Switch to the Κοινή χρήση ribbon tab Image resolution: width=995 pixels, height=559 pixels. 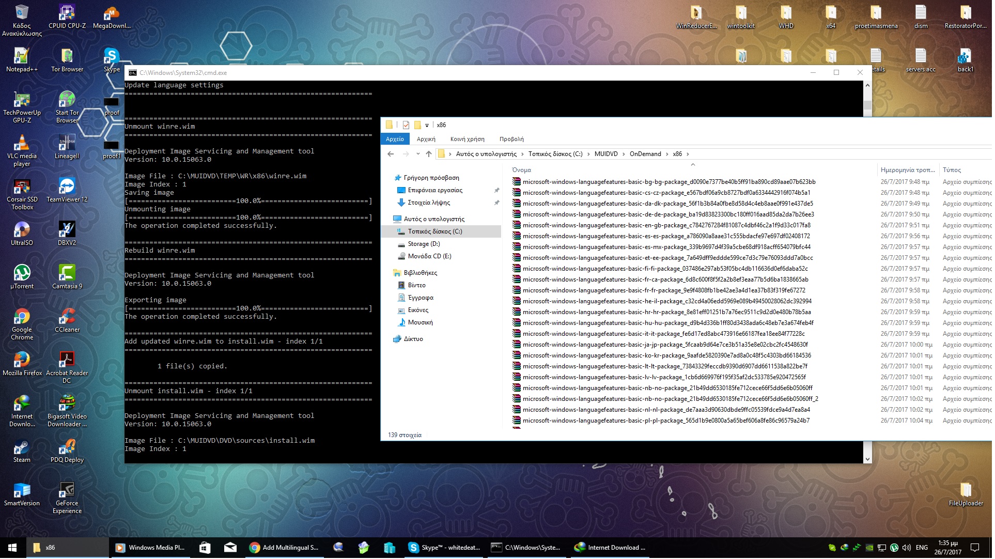coord(469,139)
